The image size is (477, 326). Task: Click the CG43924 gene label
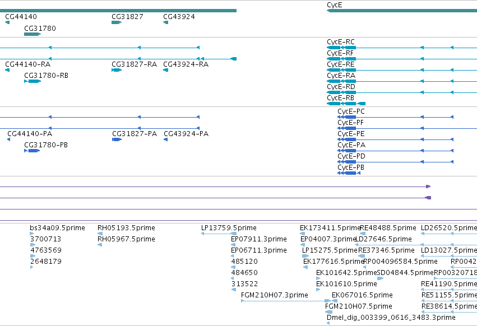179,16
